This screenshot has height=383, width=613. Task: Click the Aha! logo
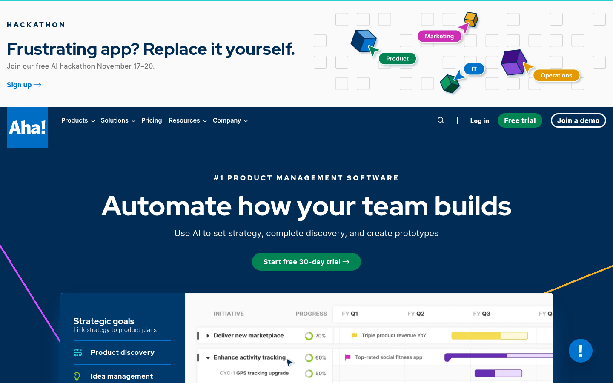click(27, 127)
